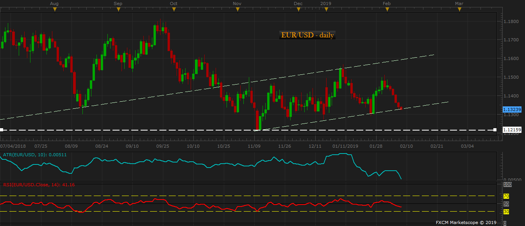Viewport: 525px width, 226px height.
Task: Click the Nov month marker triangle
Action: click(237, 10)
